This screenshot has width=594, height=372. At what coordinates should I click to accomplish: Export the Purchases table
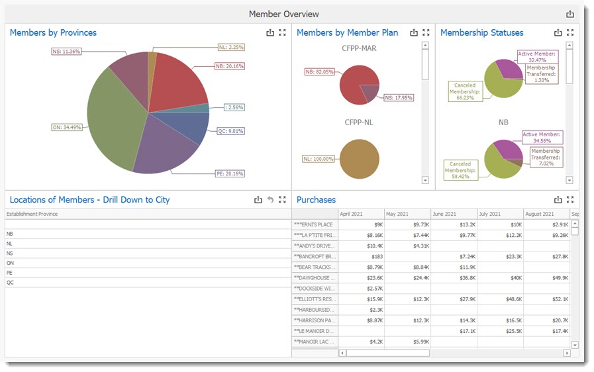tap(558, 200)
